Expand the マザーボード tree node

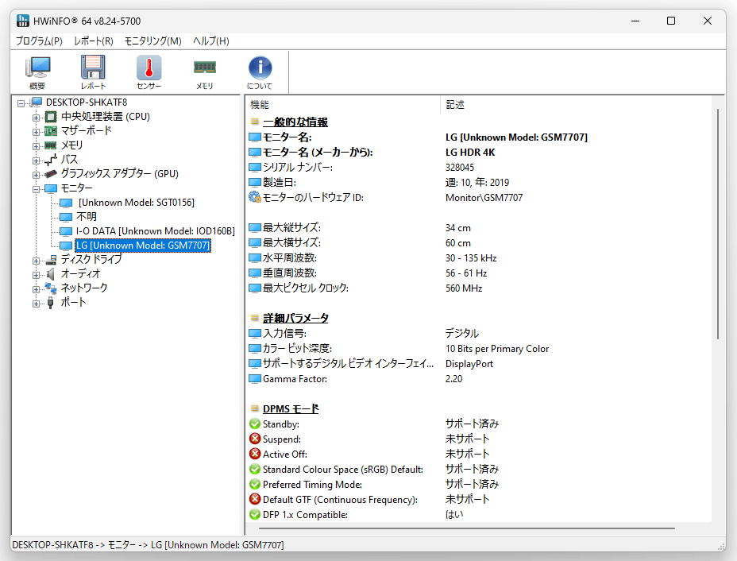36,132
